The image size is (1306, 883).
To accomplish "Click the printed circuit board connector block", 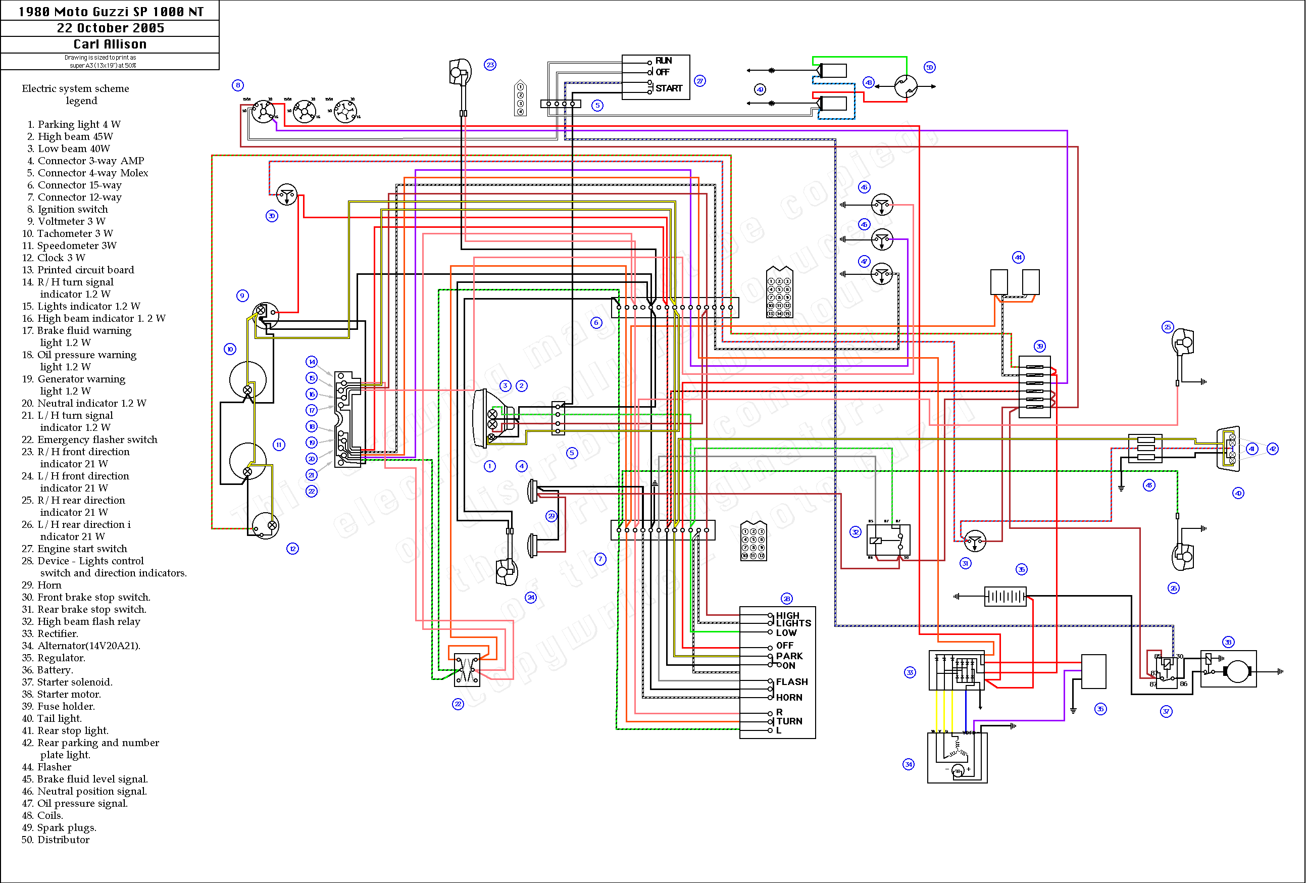I will (x=348, y=419).
